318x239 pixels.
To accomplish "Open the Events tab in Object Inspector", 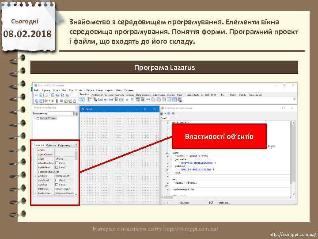I will click(51, 145).
